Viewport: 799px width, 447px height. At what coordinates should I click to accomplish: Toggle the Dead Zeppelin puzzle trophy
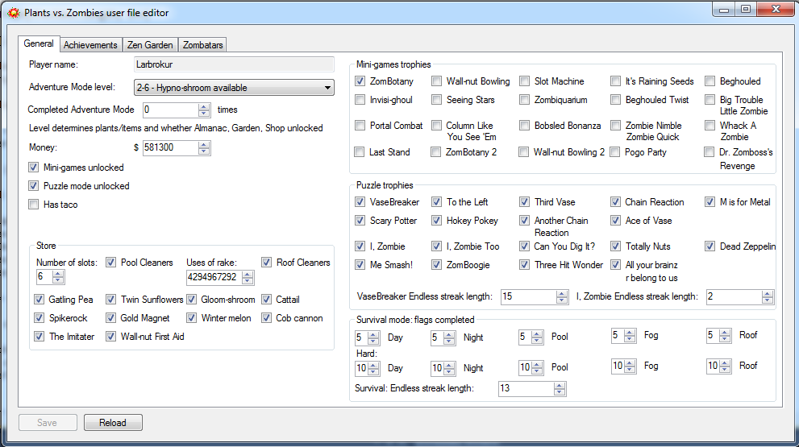710,246
